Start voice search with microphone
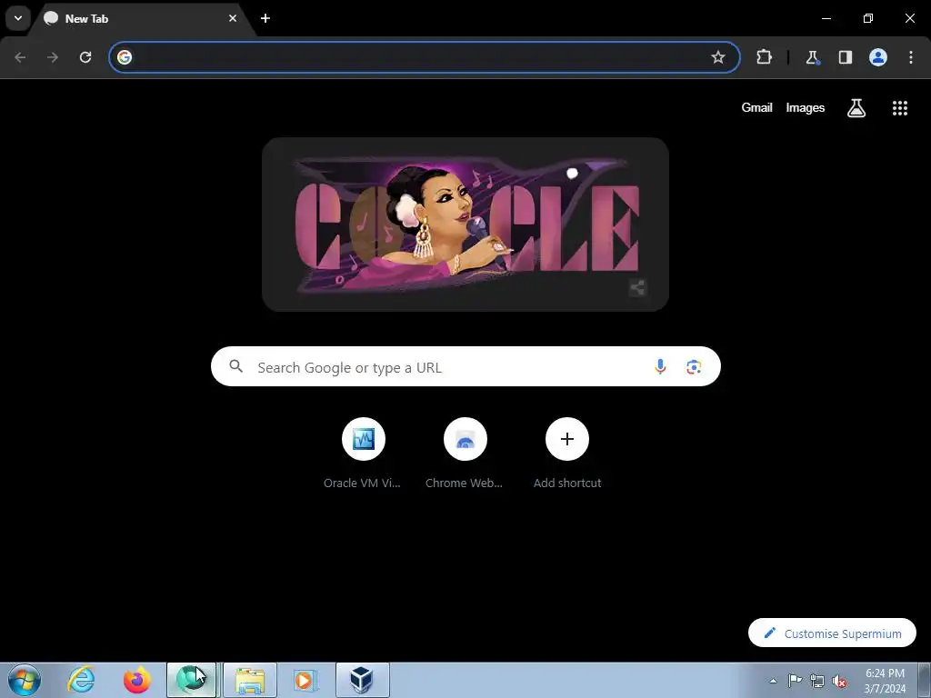 (660, 367)
